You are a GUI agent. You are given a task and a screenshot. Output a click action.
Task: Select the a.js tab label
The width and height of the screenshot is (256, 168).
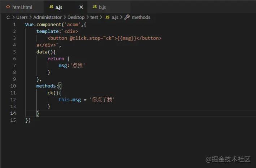pyautogui.click(x=58, y=7)
